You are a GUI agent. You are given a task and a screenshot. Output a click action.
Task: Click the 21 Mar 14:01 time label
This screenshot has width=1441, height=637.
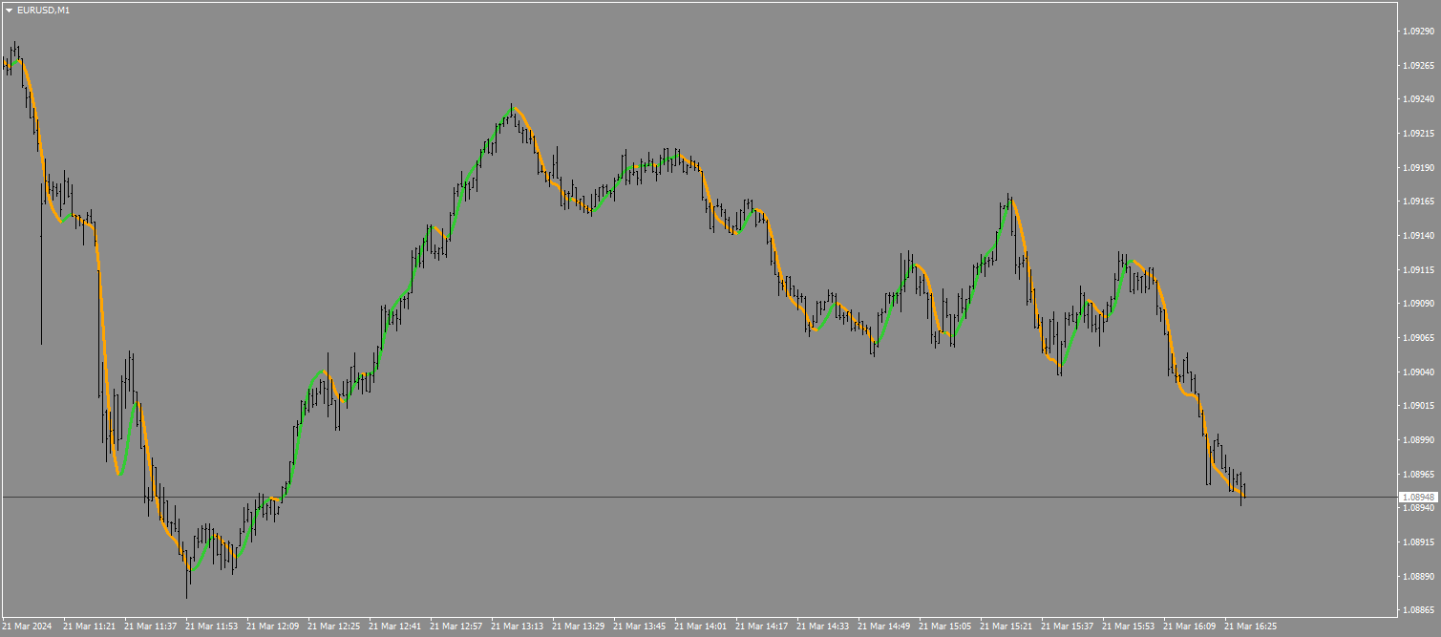(x=700, y=626)
